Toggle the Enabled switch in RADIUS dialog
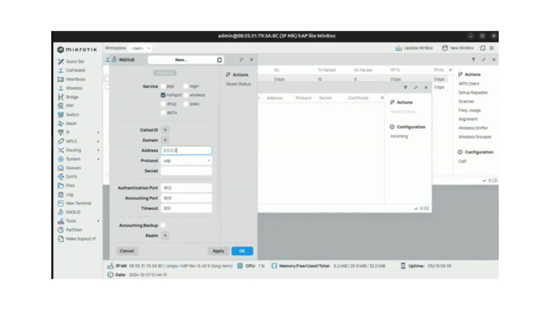 165,73
